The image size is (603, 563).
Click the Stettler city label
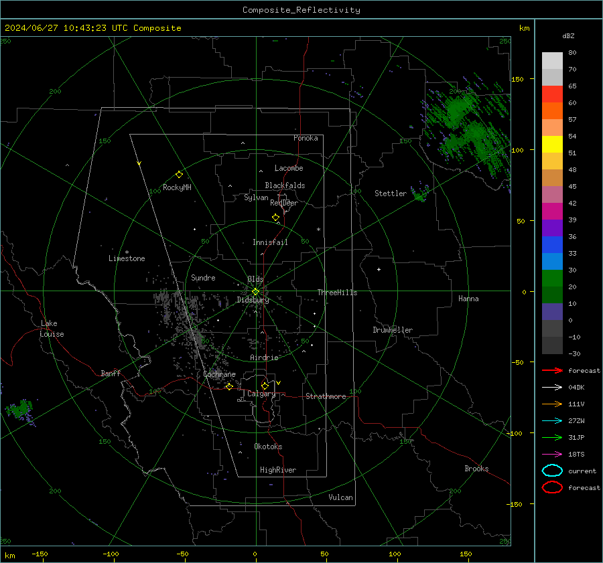coord(391,193)
